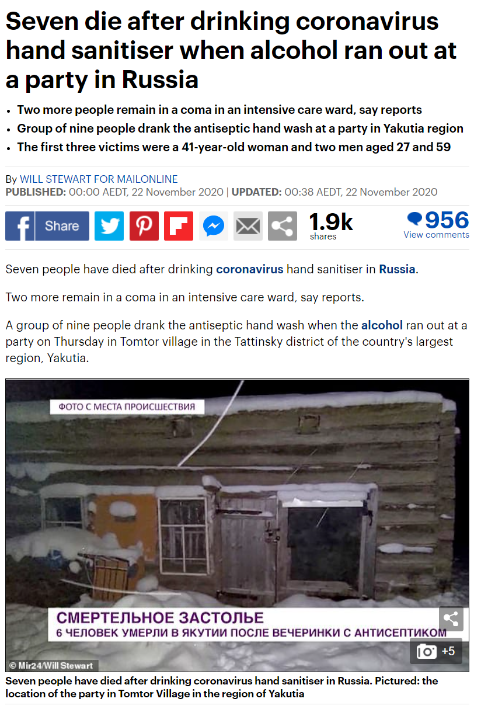481x709 pixels.
Task: Click the Facebook Share button
Action: [47, 226]
